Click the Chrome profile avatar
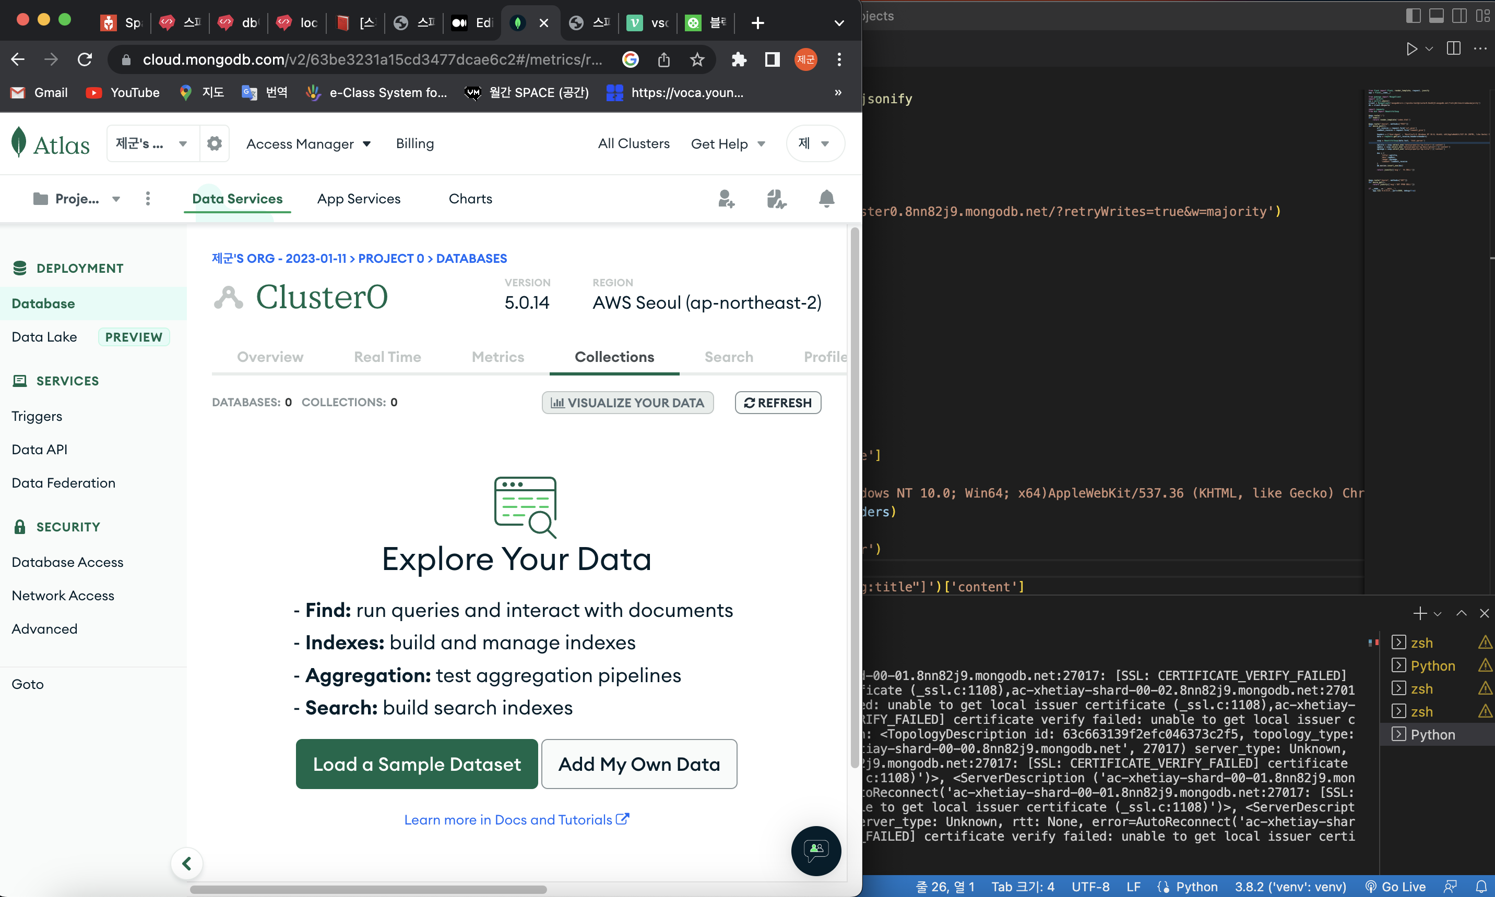The height and width of the screenshot is (897, 1495). (x=805, y=59)
